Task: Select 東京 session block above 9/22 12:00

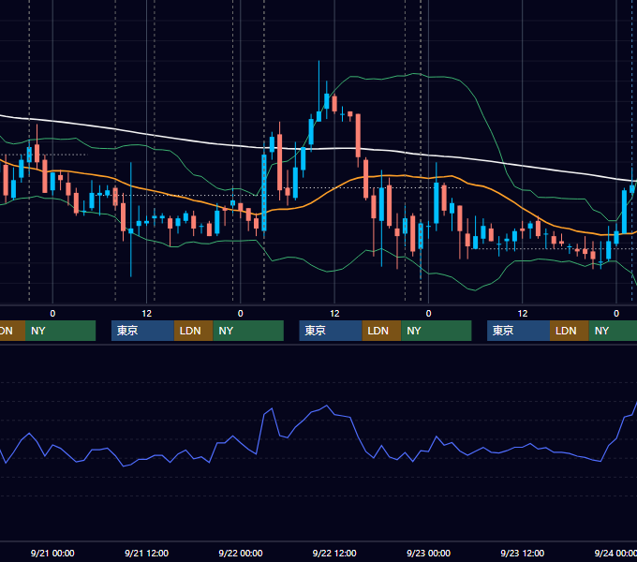Action: pos(331,331)
